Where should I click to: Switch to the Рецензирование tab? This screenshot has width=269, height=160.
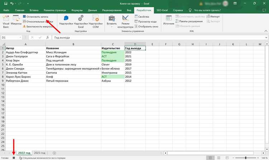coord(112,10)
